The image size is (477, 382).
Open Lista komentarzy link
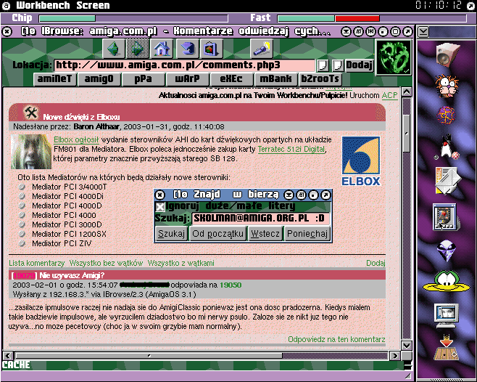point(36,263)
